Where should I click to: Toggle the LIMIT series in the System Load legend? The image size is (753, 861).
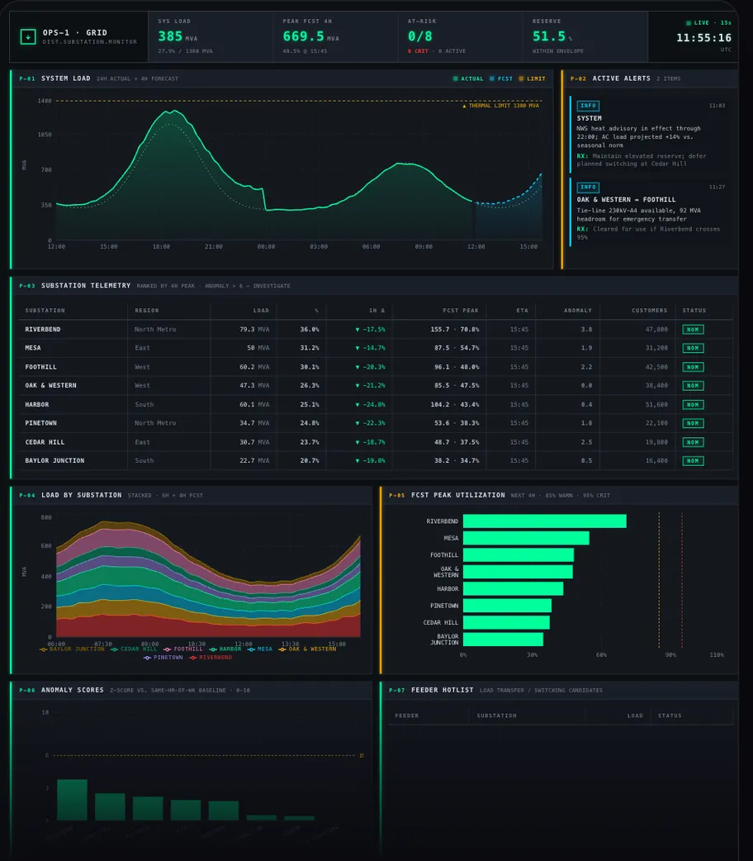pos(533,78)
